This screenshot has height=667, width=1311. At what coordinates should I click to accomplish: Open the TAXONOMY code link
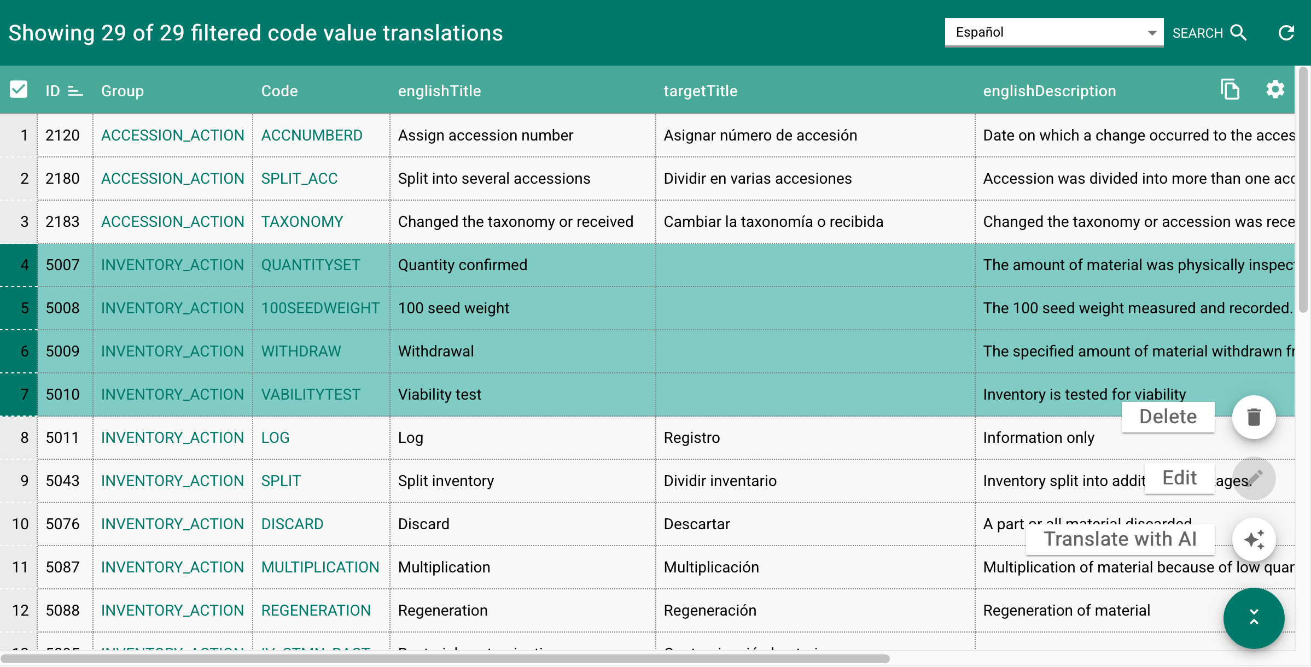(302, 221)
